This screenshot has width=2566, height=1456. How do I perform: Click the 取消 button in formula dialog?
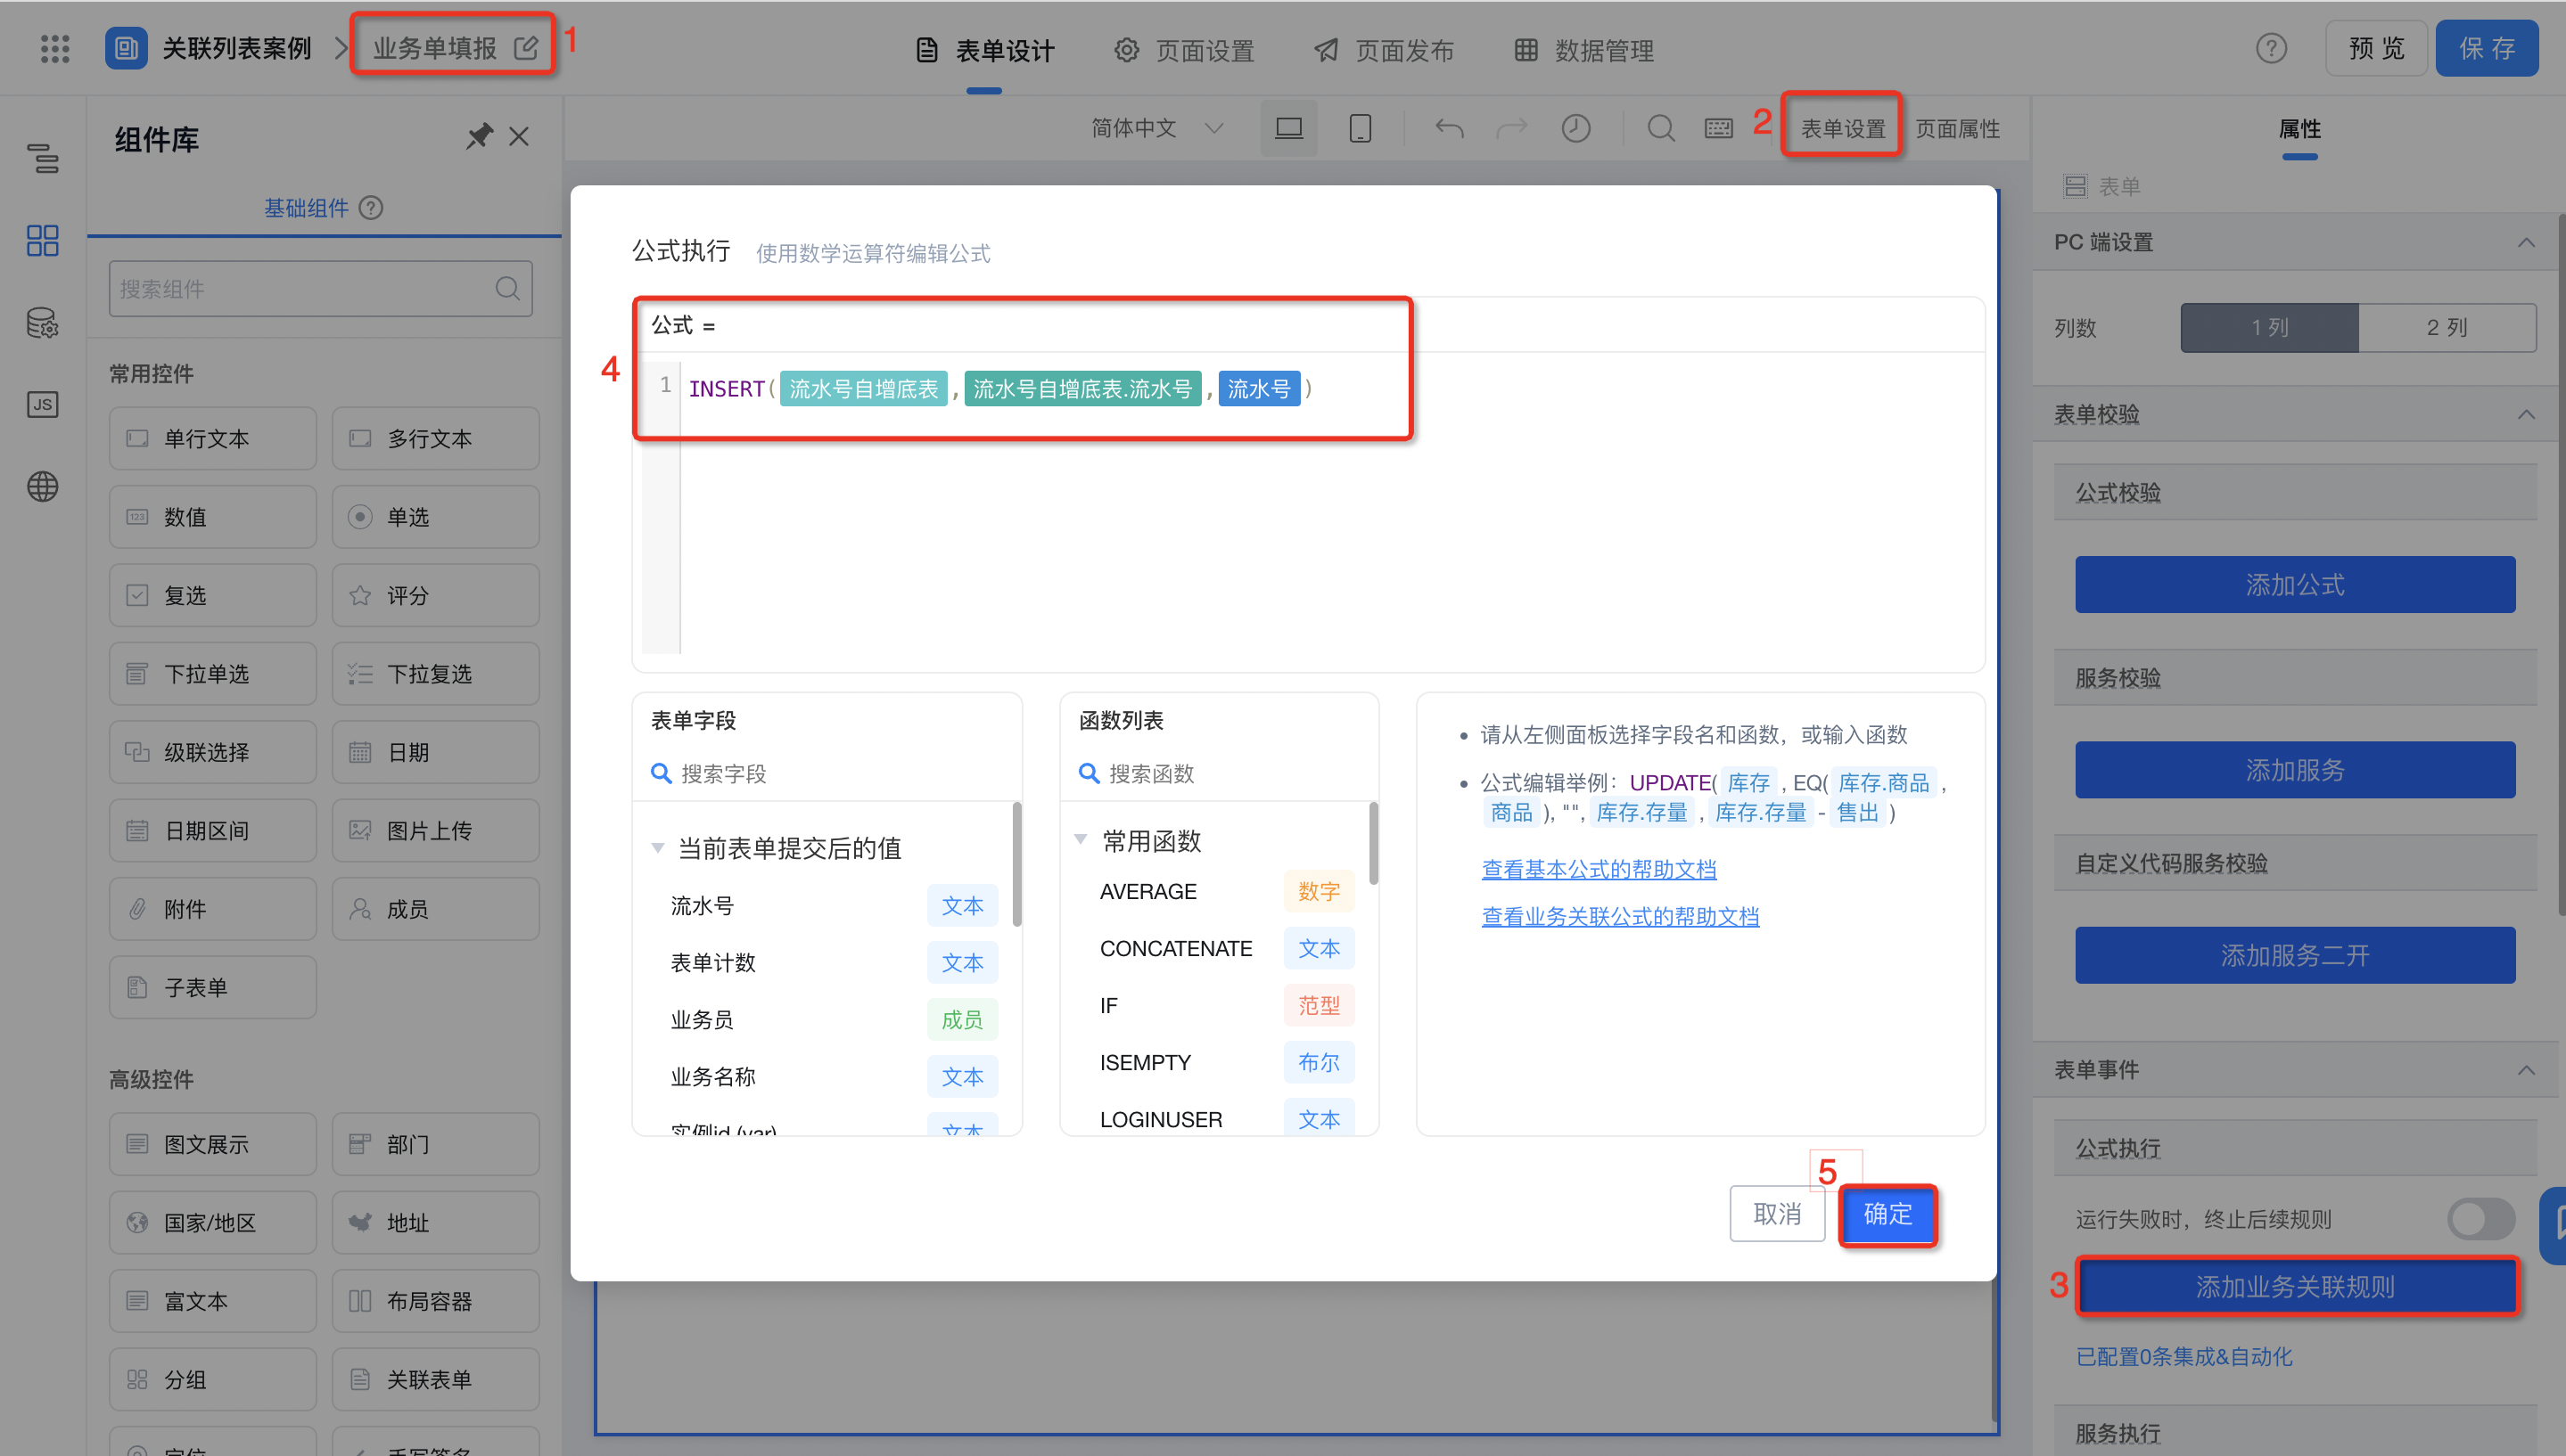pyautogui.click(x=1777, y=1214)
